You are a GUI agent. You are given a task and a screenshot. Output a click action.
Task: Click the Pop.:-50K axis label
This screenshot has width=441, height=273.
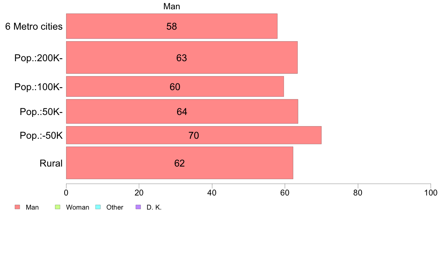(x=41, y=135)
